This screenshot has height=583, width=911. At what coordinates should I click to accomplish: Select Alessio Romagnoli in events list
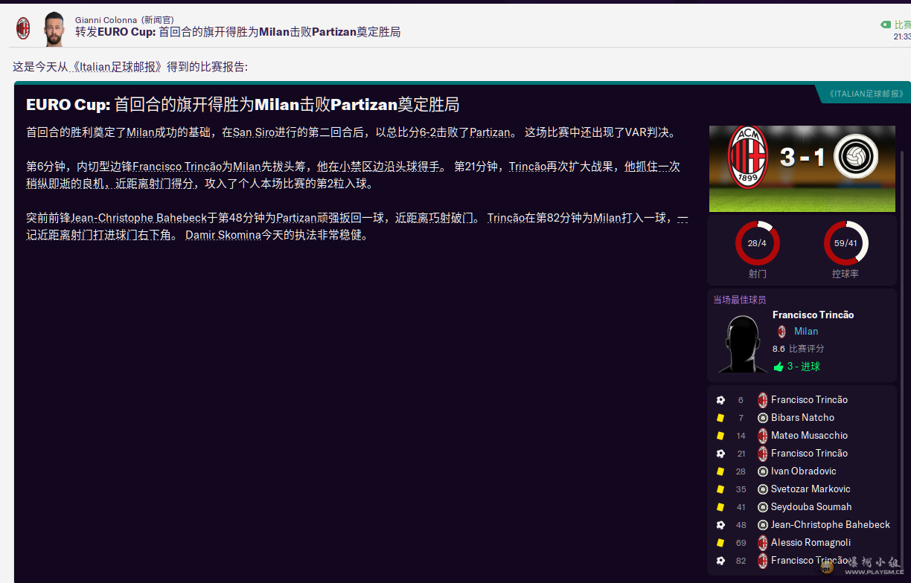(x=811, y=543)
